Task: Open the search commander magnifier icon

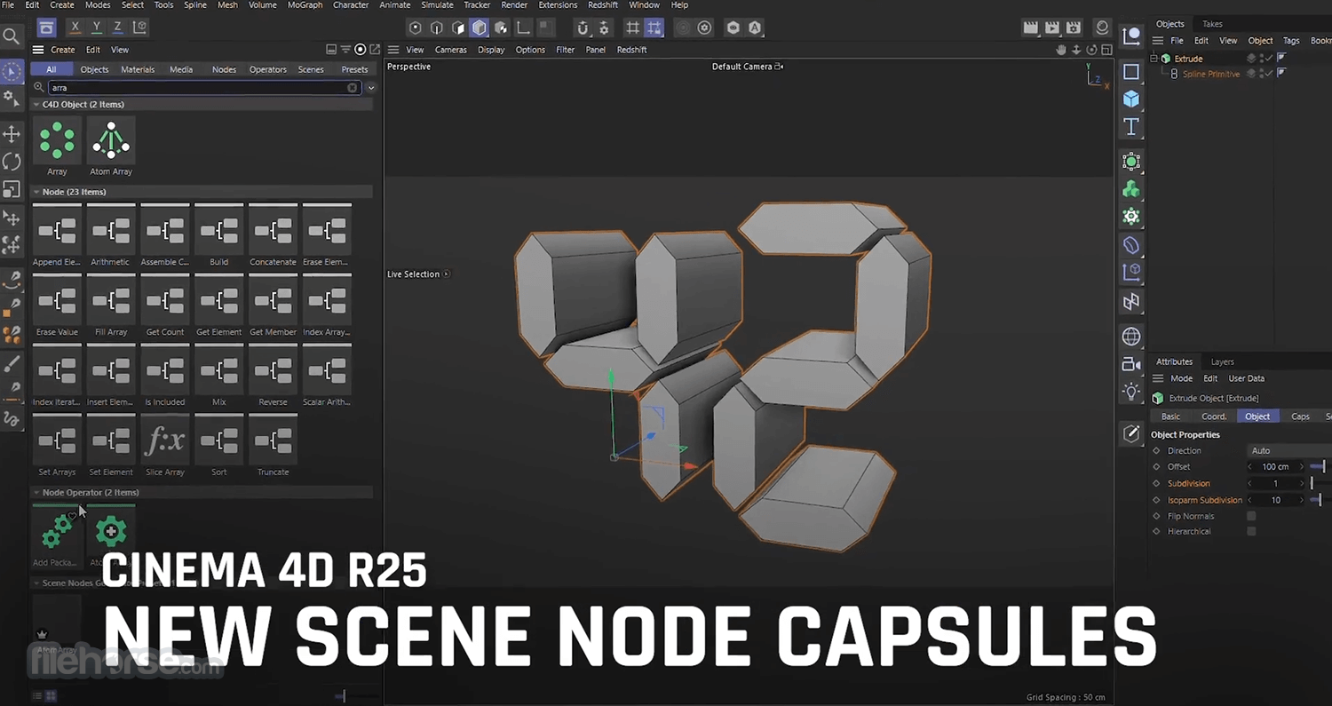Action: coord(12,36)
